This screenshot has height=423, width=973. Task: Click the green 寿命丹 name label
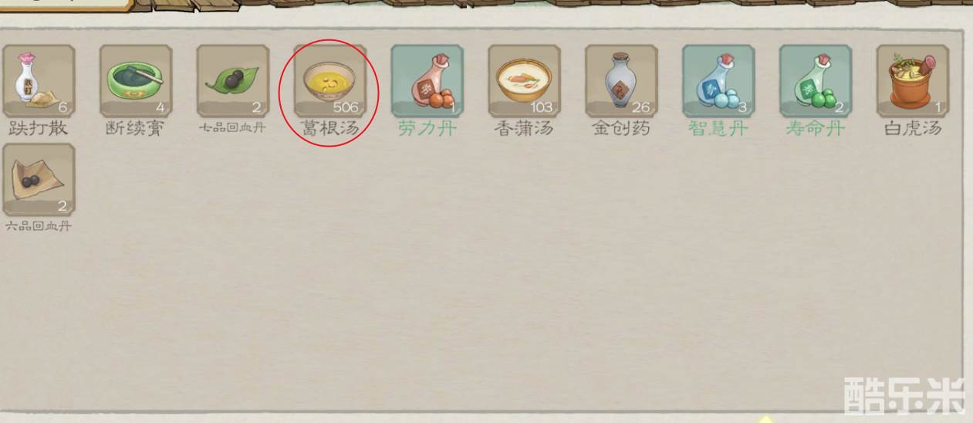tap(816, 128)
